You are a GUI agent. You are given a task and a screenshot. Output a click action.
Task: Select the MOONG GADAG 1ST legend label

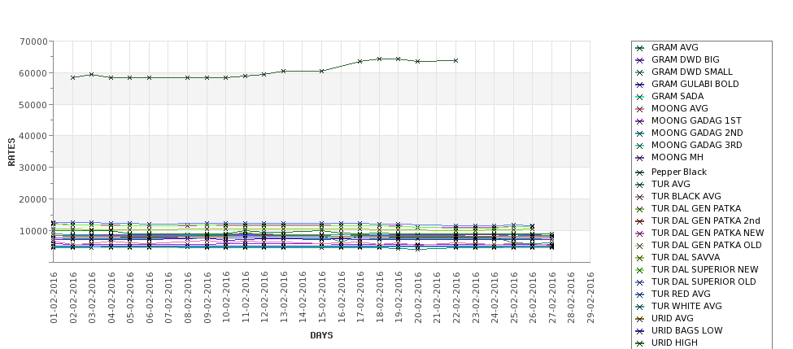click(696, 120)
